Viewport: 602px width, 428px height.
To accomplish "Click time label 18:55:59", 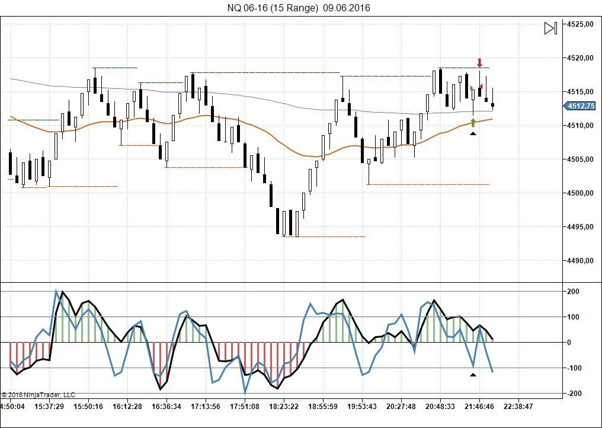I will (323, 407).
